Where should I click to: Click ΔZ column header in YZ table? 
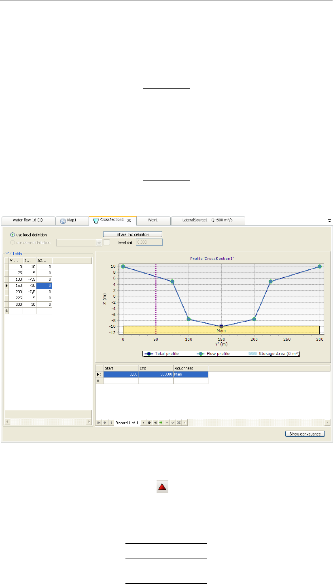click(44, 261)
